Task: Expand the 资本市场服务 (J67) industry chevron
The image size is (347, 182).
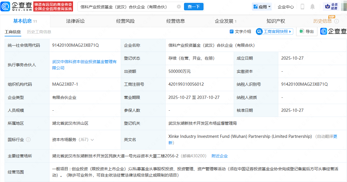Action: [x=92, y=140]
